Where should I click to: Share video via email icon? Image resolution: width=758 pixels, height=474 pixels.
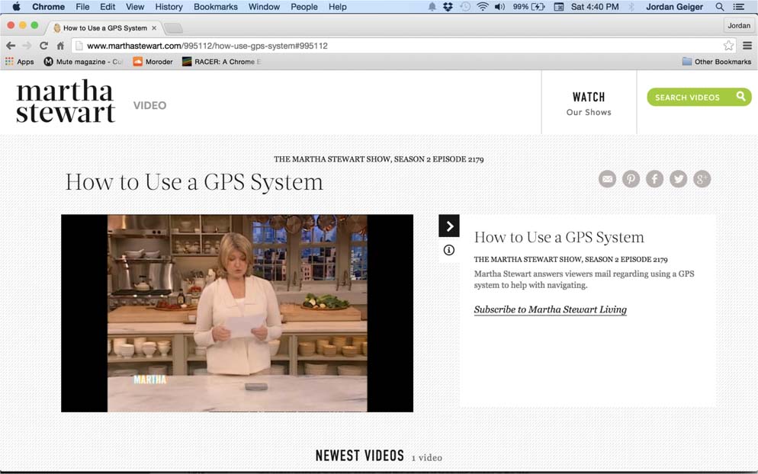pyautogui.click(x=607, y=179)
